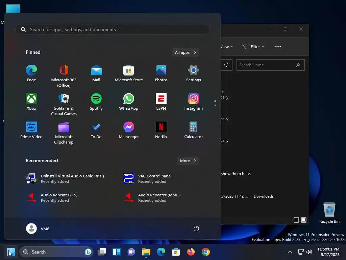Viewport: 346px width, 260px height.
Task: Open See more options in File Explorer
Action: click(x=278, y=47)
